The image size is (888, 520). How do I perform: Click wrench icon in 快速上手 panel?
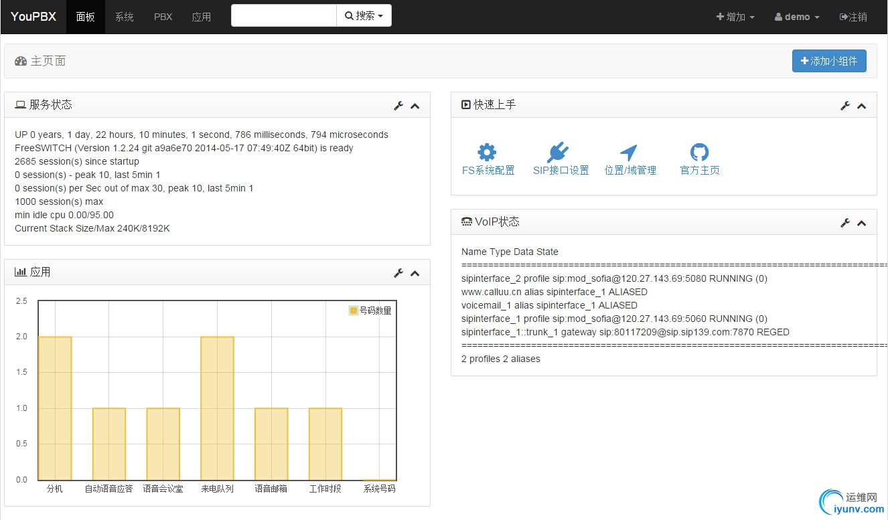(845, 106)
